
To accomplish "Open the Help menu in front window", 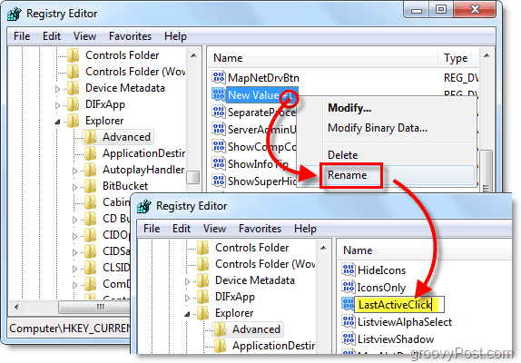I will pos(305,229).
